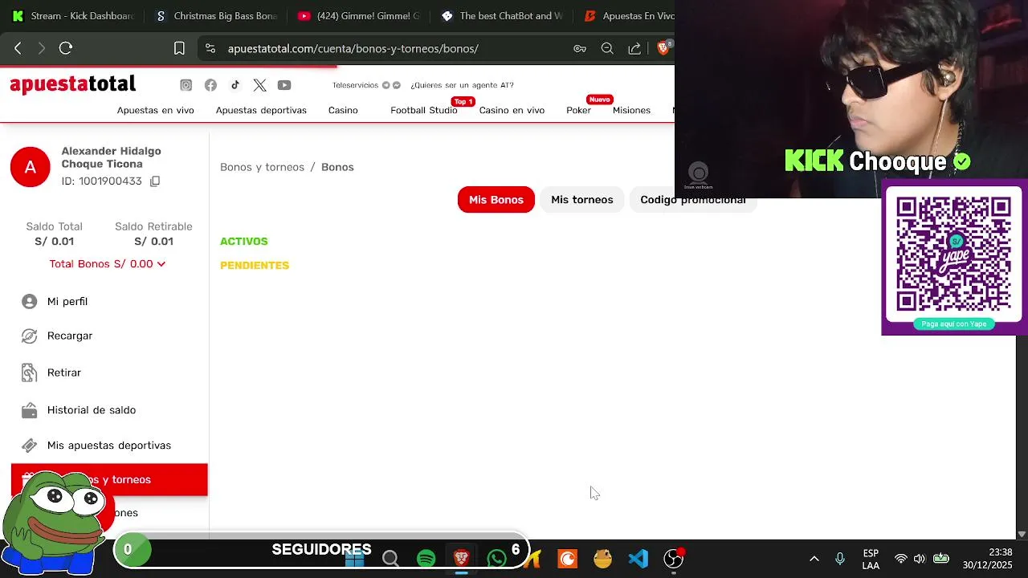Image resolution: width=1028 pixels, height=578 pixels.
Task: Open Wi-Fi network settings in the tray
Action: 901,559
